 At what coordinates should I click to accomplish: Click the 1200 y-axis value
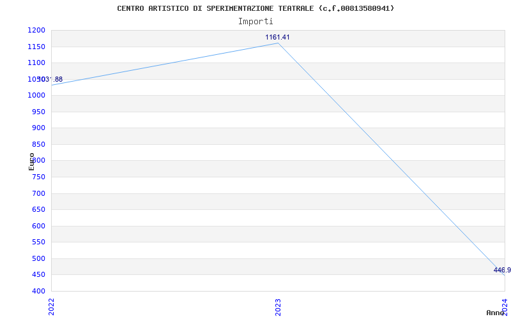pos(36,30)
